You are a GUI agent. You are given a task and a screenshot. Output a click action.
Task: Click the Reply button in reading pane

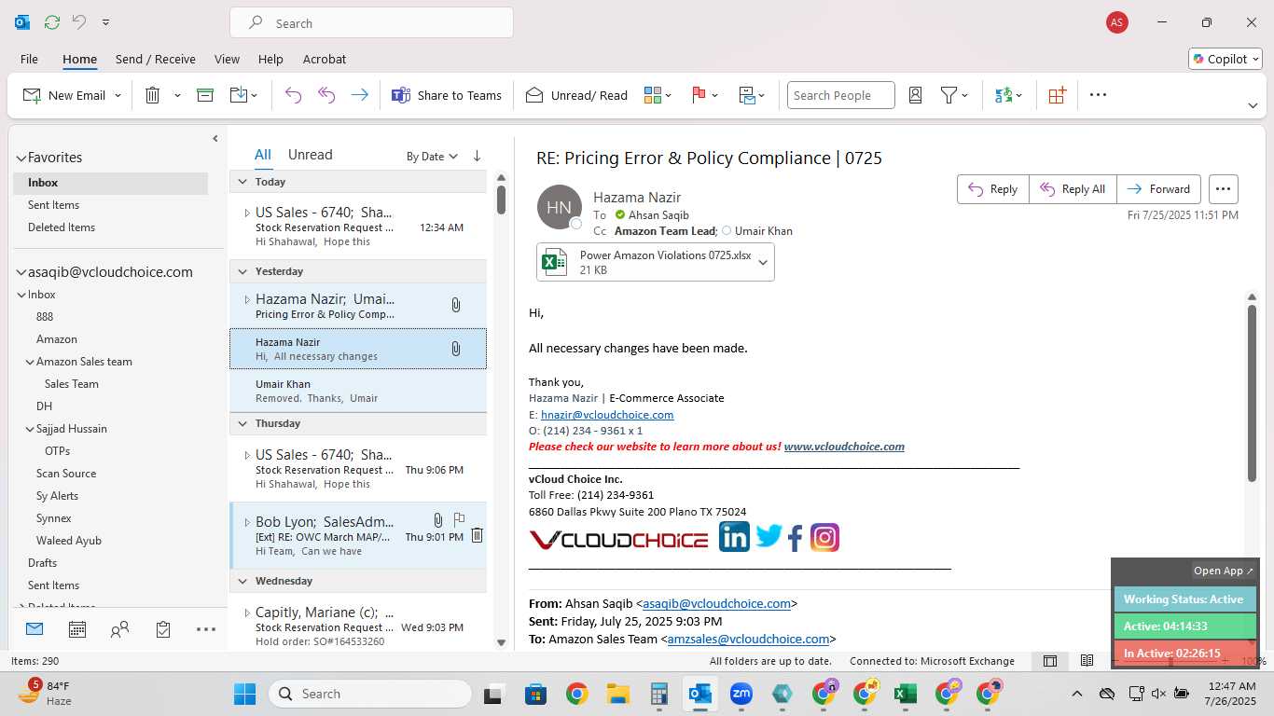coord(993,188)
